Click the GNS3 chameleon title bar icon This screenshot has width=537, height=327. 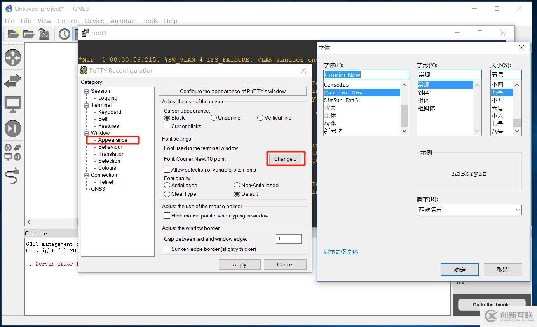click(x=9, y=9)
